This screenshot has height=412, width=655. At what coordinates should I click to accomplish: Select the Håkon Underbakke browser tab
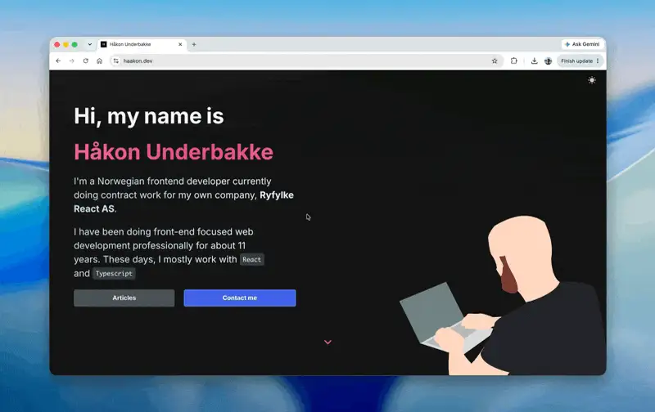tap(142, 44)
